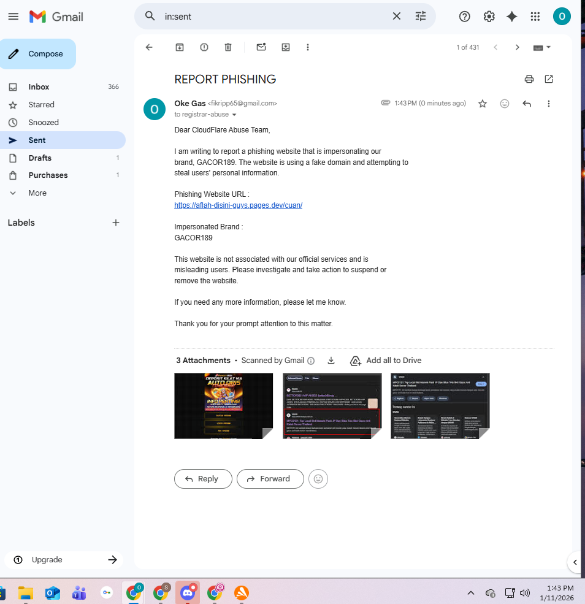Open the third attachment thumbnail

(x=440, y=406)
